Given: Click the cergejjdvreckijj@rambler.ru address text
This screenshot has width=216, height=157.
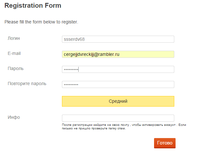Looking at the screenshot, I should 91,54.
